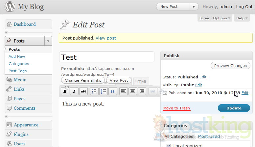
Task: Apply blockquote formatting
Action: click(113, 91)
